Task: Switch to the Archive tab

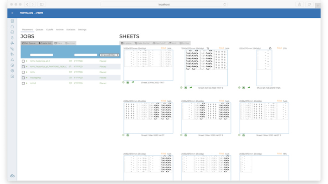Action: pyautogui.click(x=60, y=30)
